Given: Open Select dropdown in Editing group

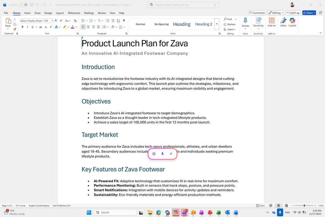Looking at the screenshot, I should 230,29.
